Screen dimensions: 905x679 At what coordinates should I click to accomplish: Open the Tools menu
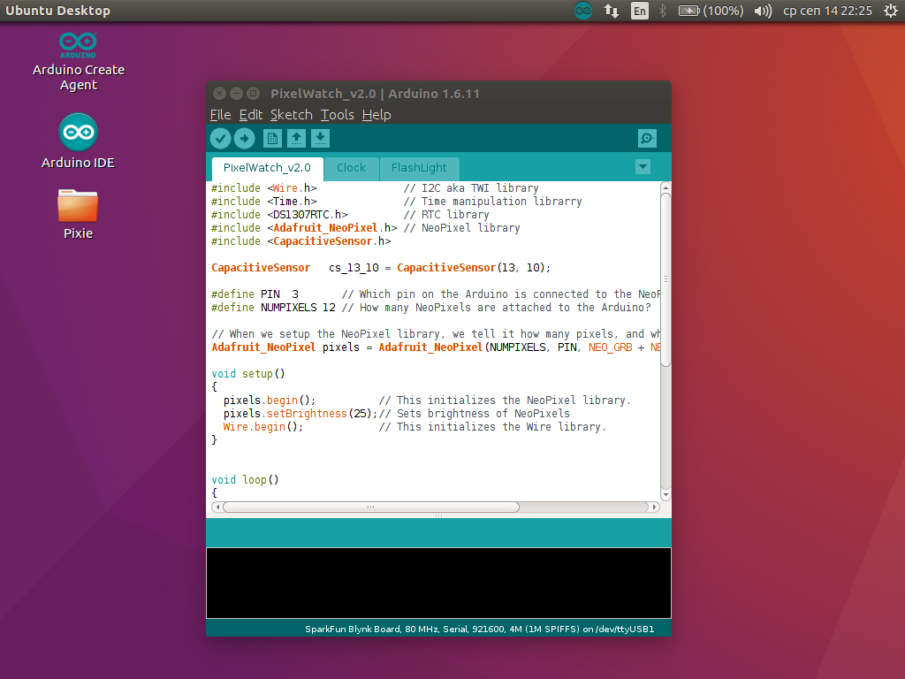click(x=337, y=114)
